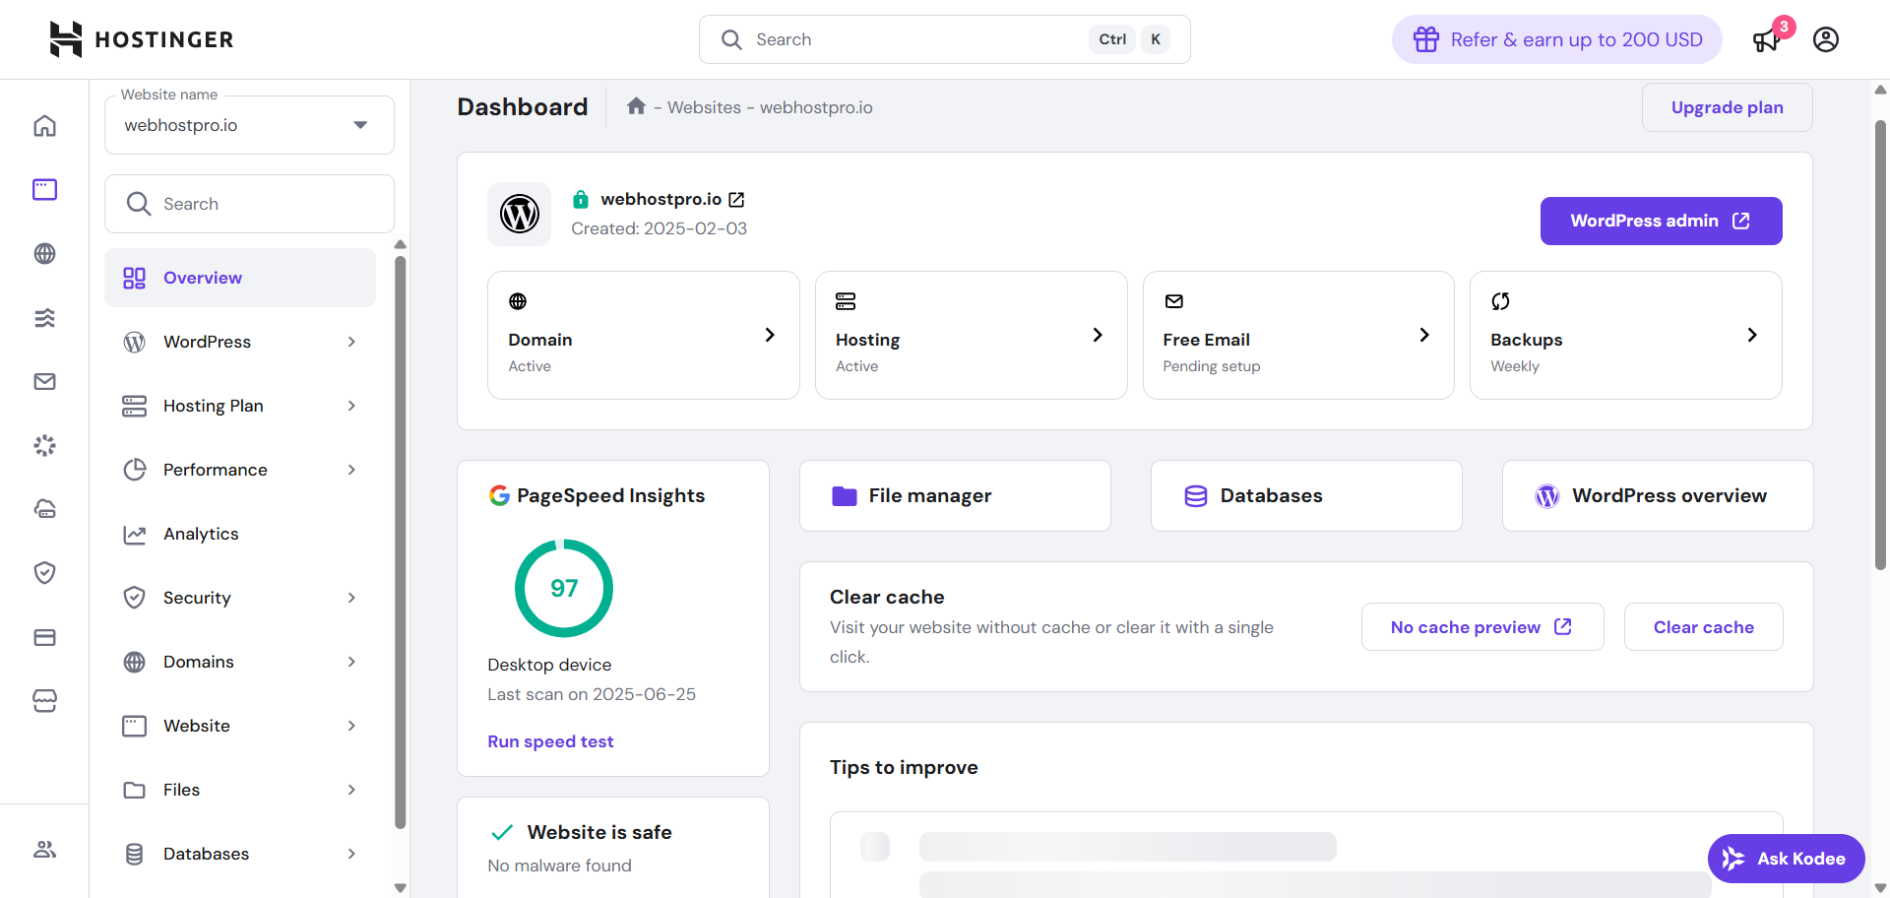Open the Horizons waves icon in left rail

tap(44, 317)
